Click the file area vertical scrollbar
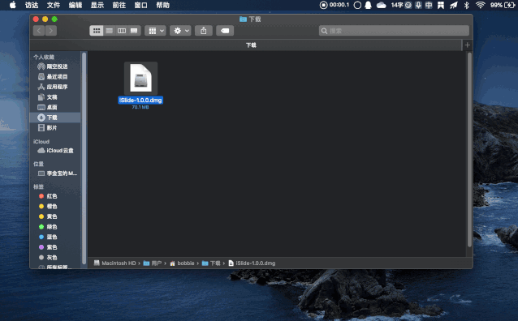 (469, 149)
